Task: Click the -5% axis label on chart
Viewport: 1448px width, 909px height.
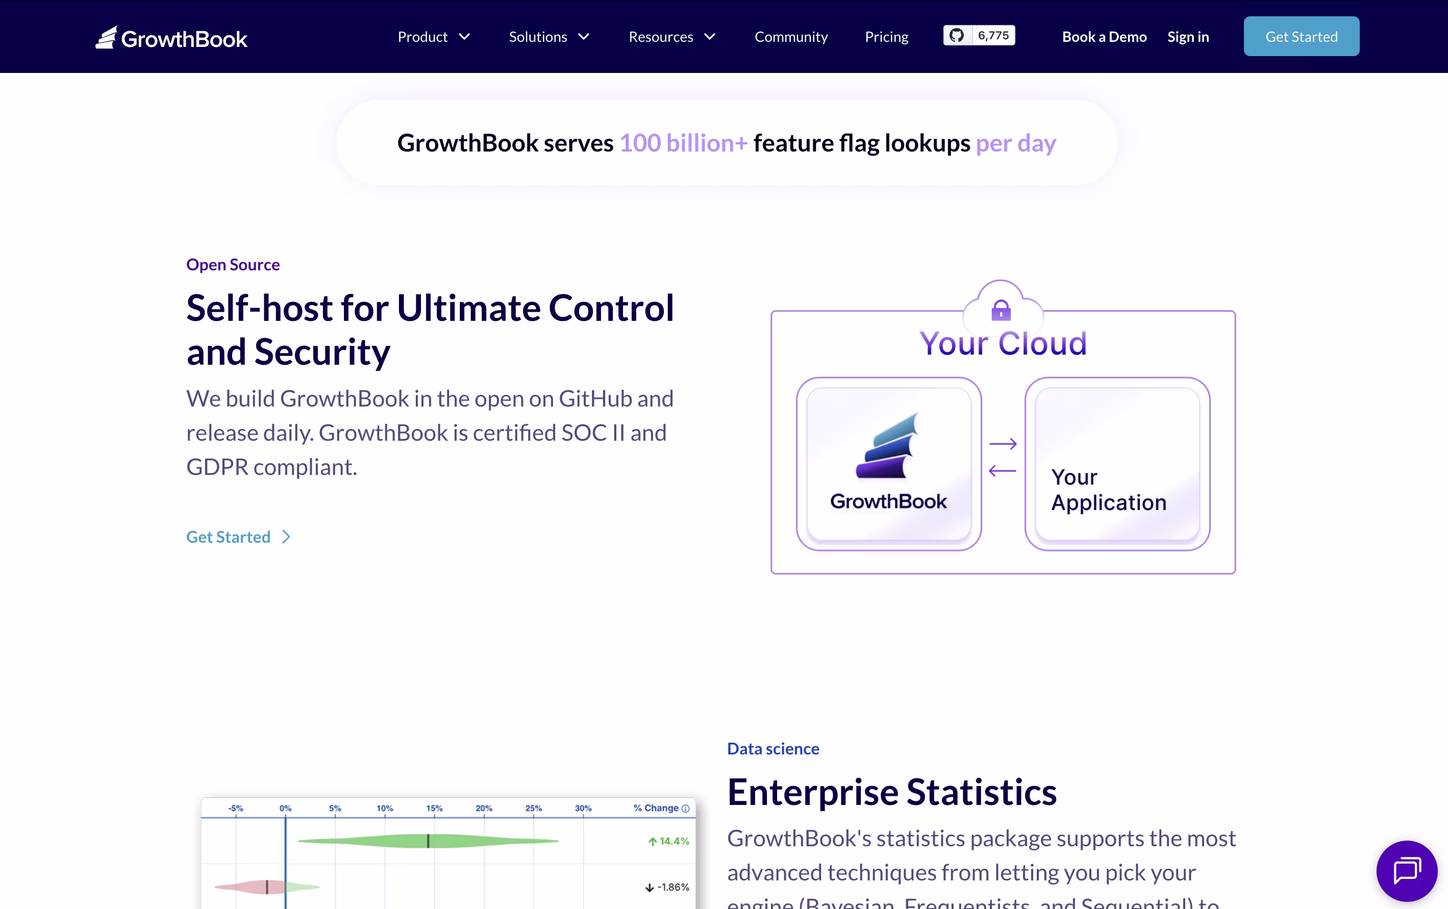Action: 236,809
